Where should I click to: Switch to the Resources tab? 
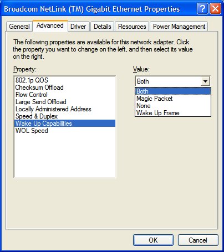point(132,27)
